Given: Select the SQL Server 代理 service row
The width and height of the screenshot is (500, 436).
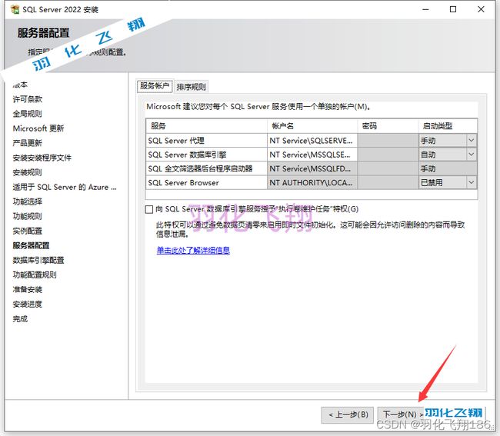Looking at the screenshot, I should point(312,141).
